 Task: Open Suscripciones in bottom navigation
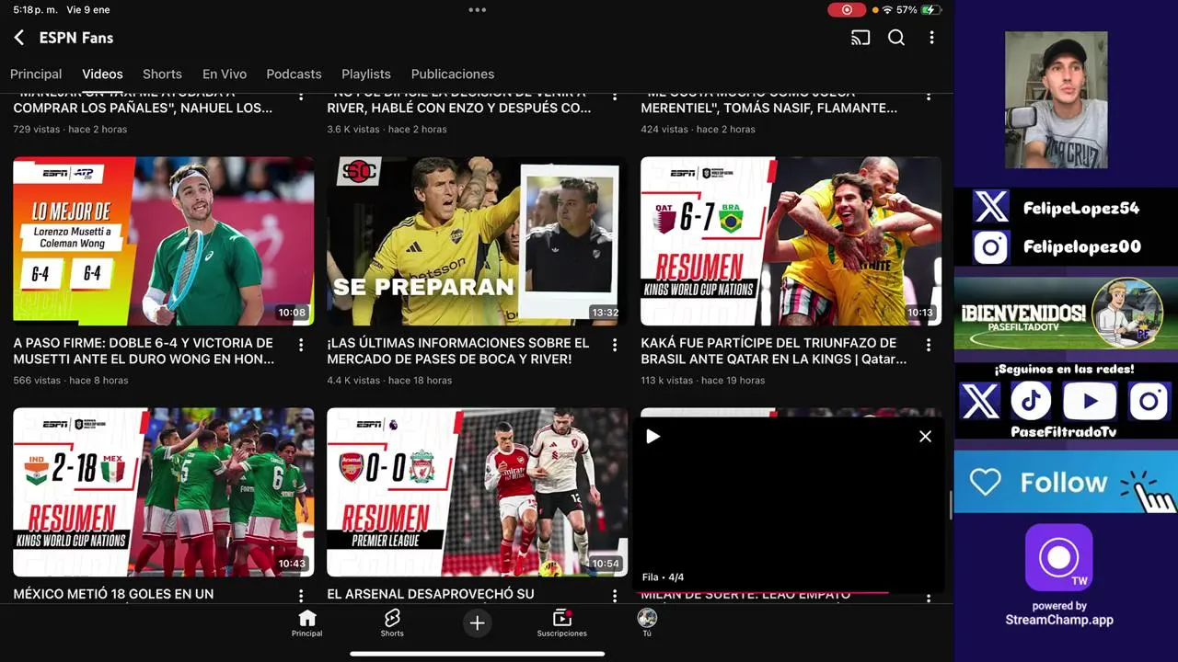point(561,623)
